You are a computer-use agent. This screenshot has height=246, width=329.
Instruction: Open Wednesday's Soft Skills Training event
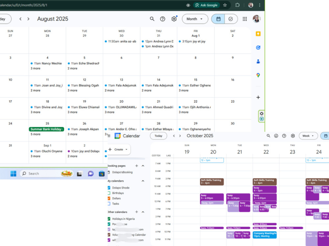265,182
